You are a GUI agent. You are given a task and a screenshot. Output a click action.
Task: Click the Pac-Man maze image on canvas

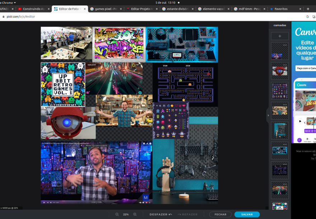(185, 84)
